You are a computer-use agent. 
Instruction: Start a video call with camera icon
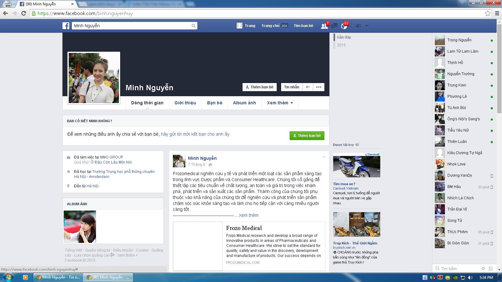tap(308, 87)
